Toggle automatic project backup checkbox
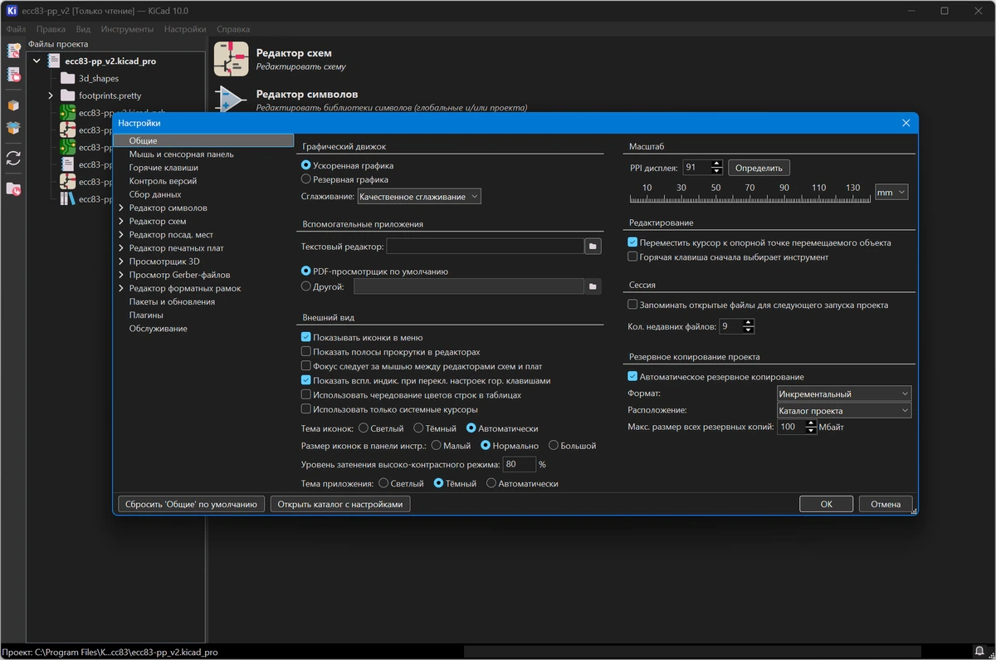 pyautogui.click(x=632, y=377)
